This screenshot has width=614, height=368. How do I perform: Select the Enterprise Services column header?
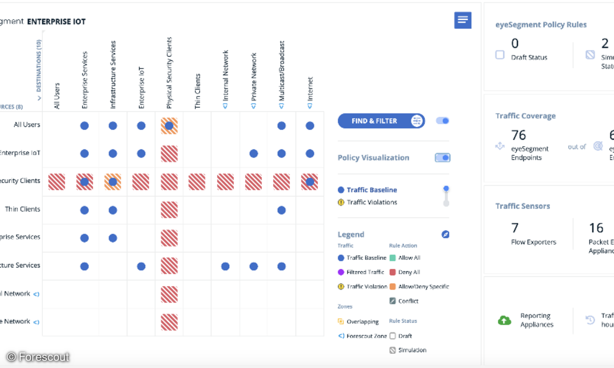[x=85, y=80]
